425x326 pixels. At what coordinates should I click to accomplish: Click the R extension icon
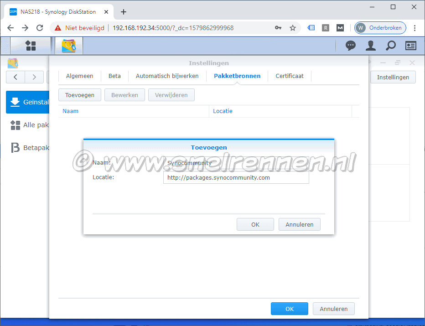(x=326, y=28)
